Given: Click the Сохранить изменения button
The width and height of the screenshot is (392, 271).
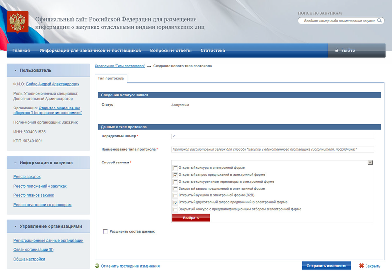Looking at the screenshot, I should 326,266.
